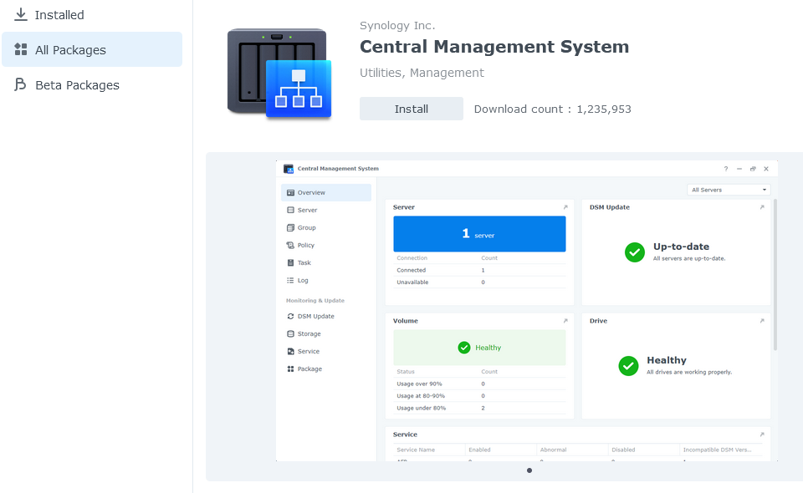Select the screenshot carousel page dot
803x493 pixels.
point(529,470)
